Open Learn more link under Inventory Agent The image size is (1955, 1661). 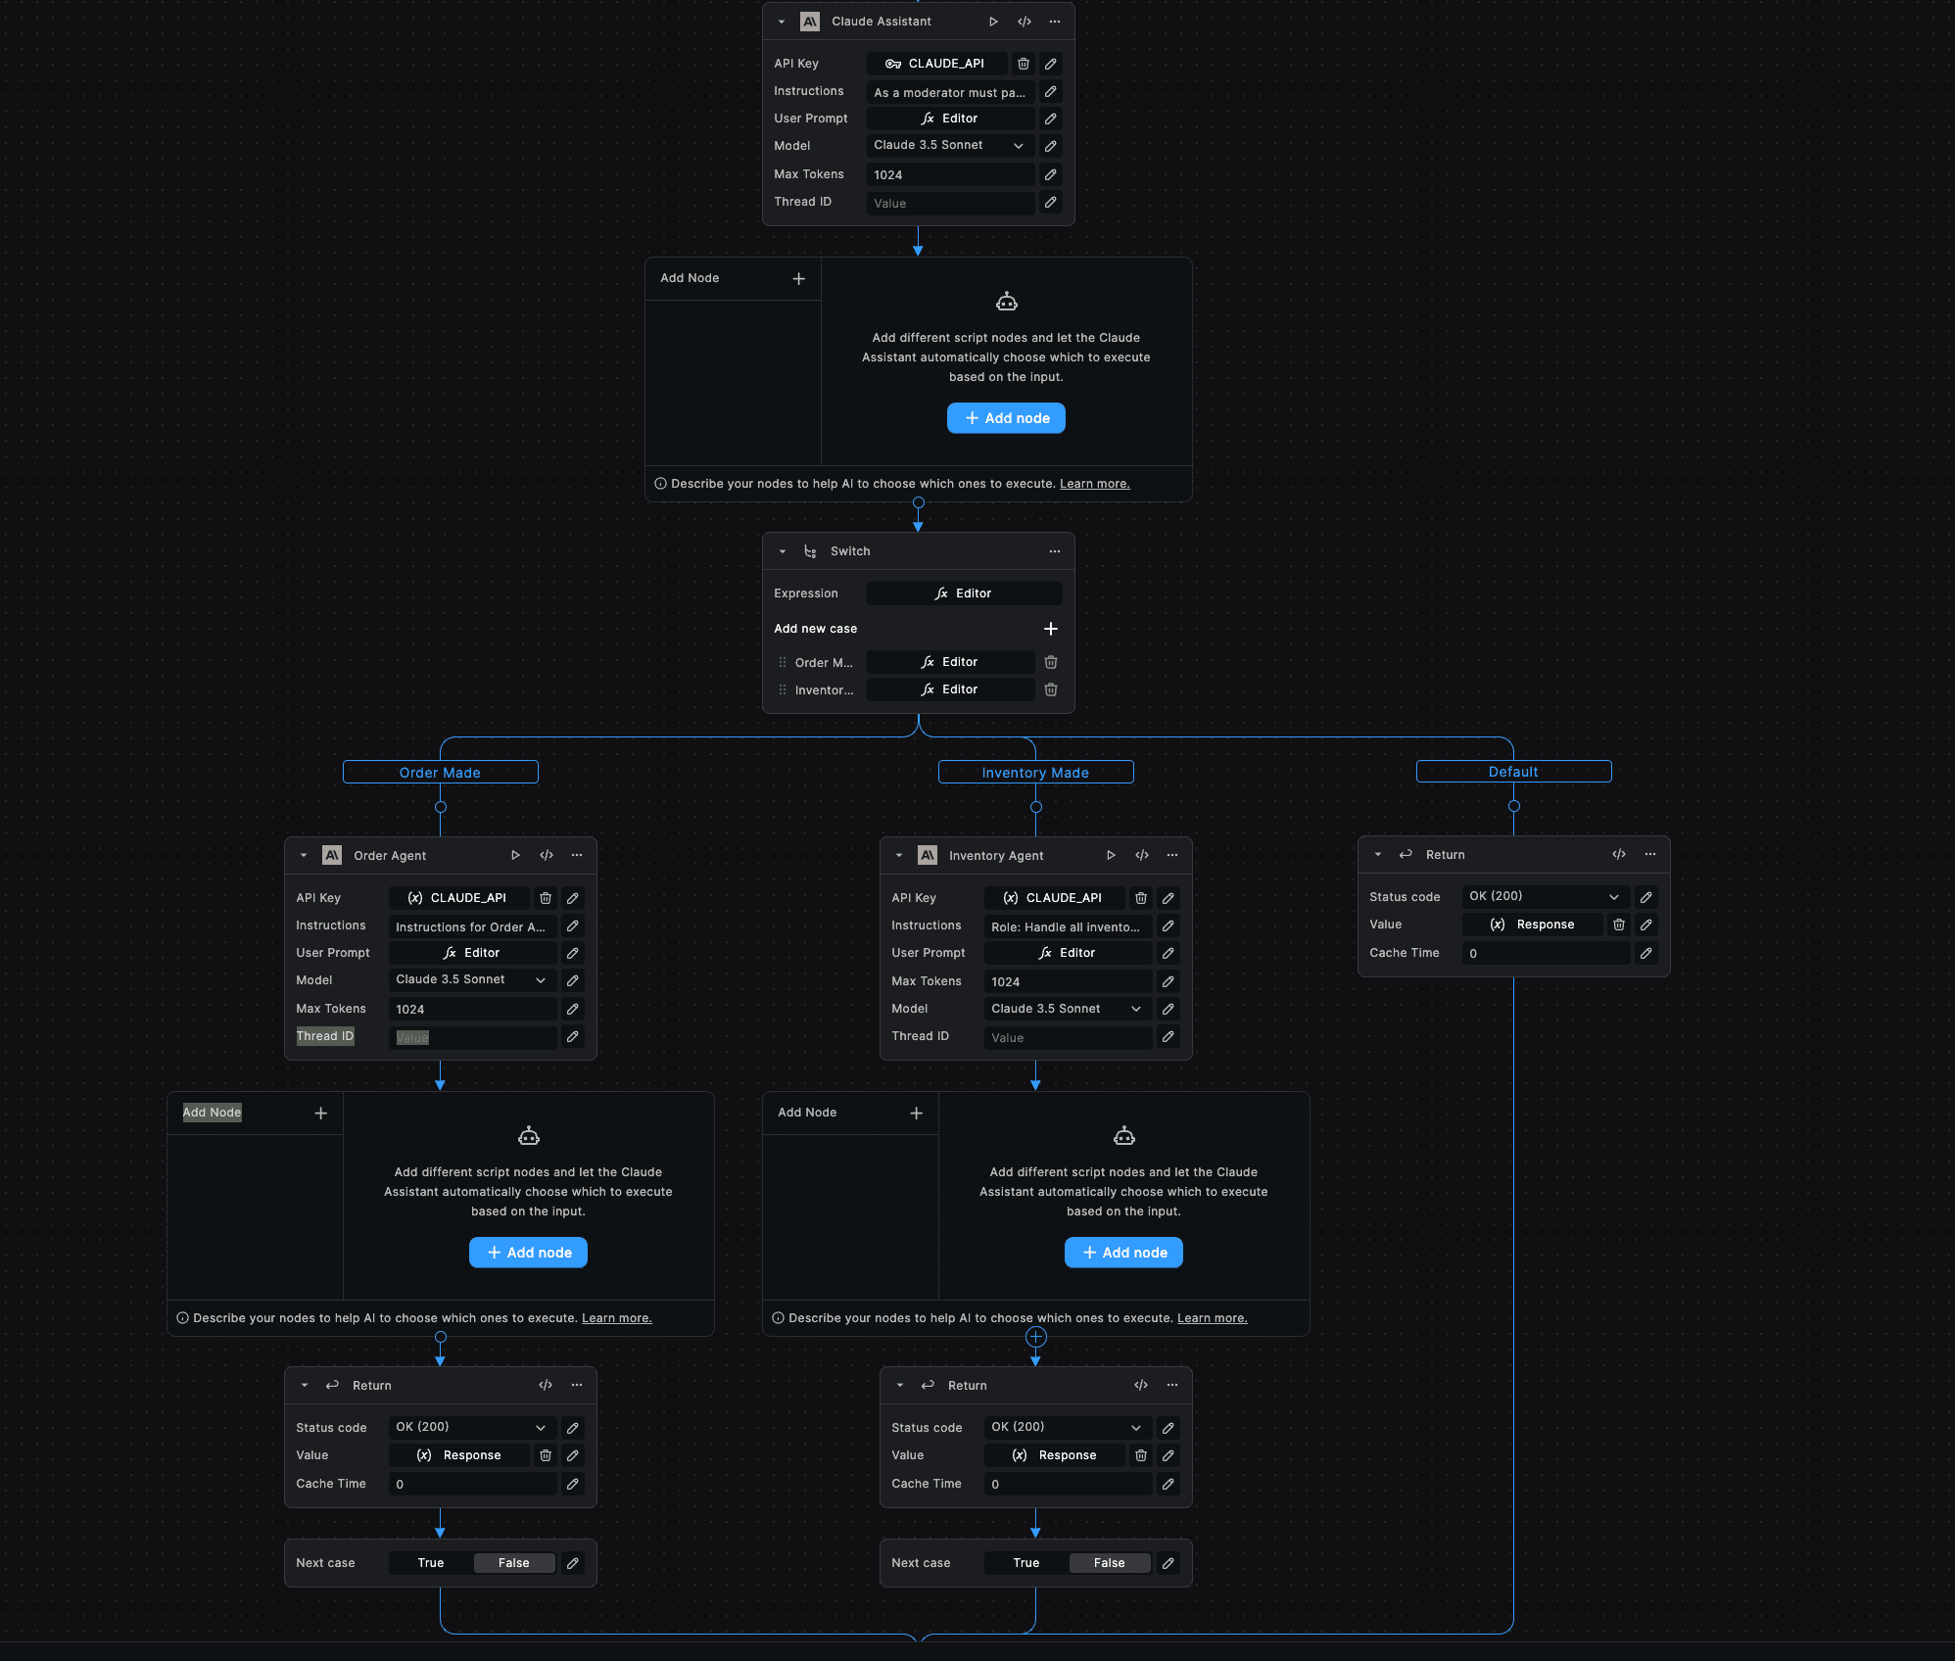[1212, 1318]
